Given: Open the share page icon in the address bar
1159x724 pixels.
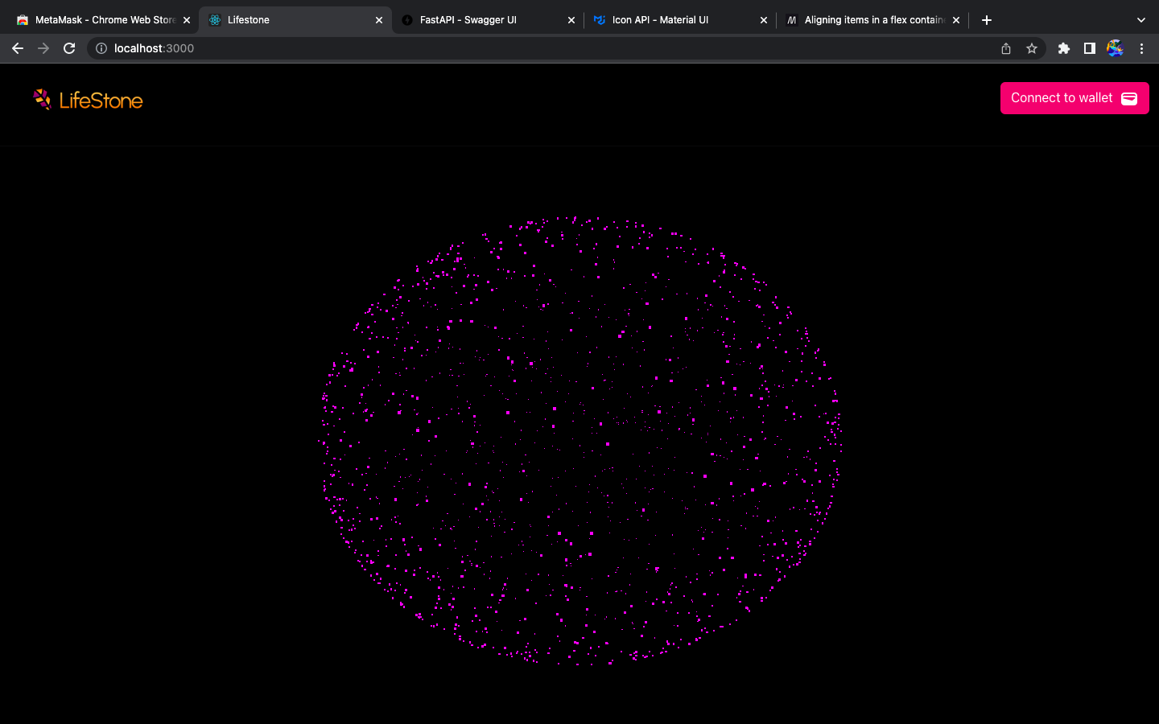Looking at the screenshot, I should (1006, 48).
